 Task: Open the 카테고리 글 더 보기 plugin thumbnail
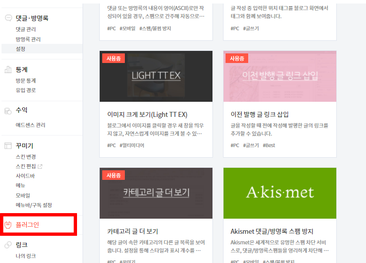[x=156, y=193]
